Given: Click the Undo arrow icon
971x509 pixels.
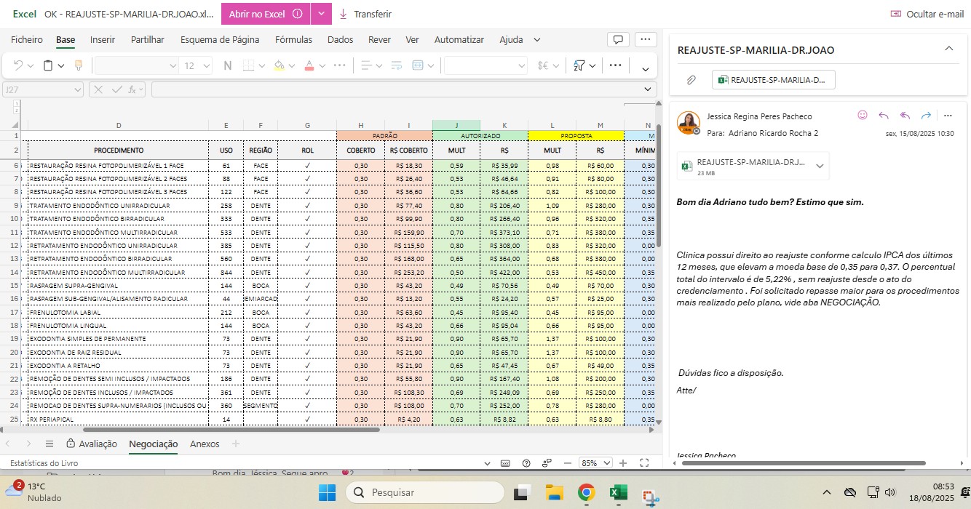Looking at the screenshot, I should click(x=19, y=65).
